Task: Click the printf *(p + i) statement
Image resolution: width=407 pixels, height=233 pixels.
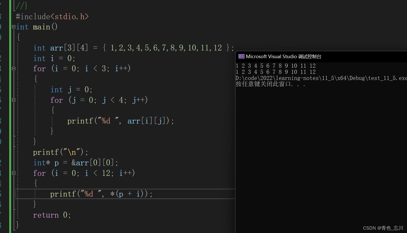Action: (x=101, y=194)
